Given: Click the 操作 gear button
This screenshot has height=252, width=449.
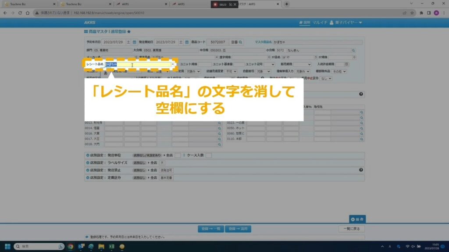Looking at the screenshot, I should pos(357,219).
